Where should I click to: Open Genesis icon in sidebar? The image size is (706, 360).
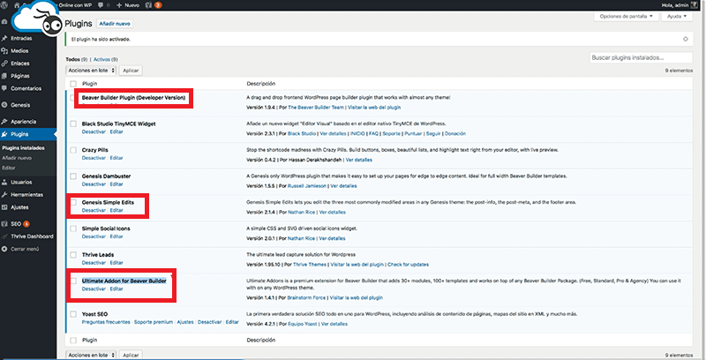click(4, 105)
